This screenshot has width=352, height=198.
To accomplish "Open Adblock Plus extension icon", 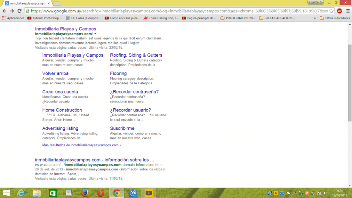I will pyautogui.click(x=340, y=11).
